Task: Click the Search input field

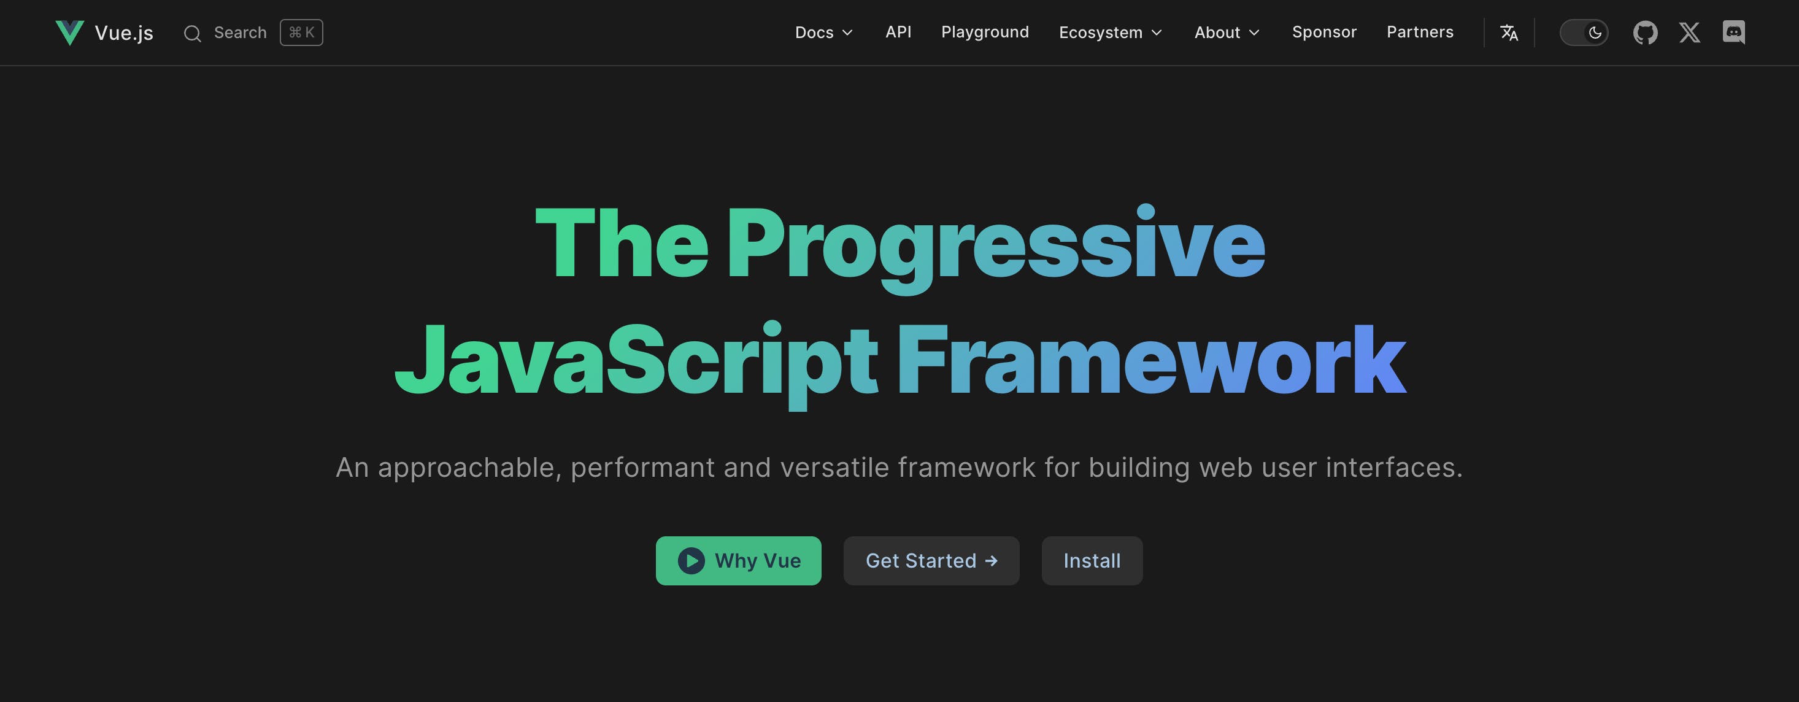Action: click(x=250, y=32)
